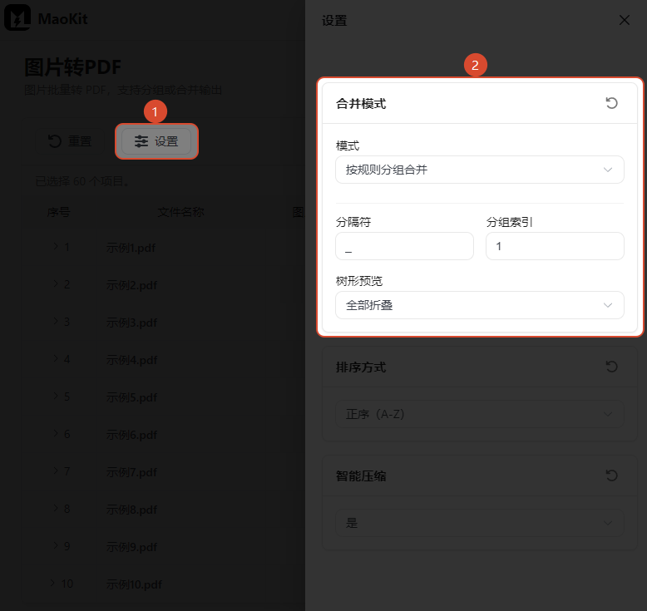This screenshot has width=647, height=611.
Task: Click the file name 示例8.pdf
Action: (x=131, y=510)
